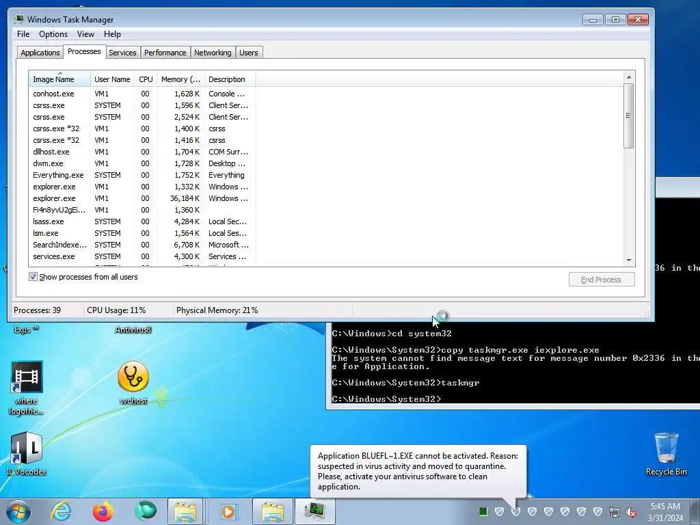Open the network tray icon
The width and height of the screenshot is (700, 525).
point(615,512)
